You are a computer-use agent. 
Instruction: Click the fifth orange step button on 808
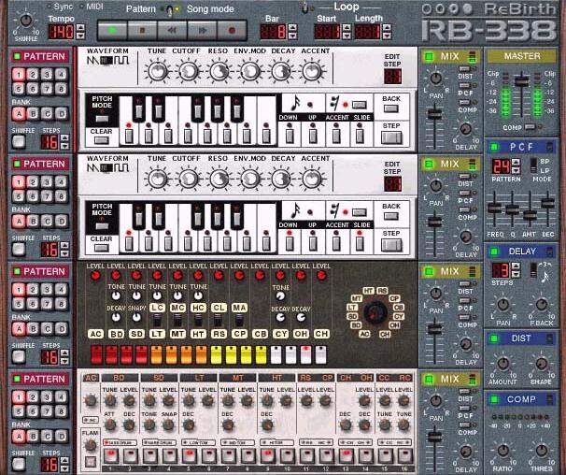[156, 355]
